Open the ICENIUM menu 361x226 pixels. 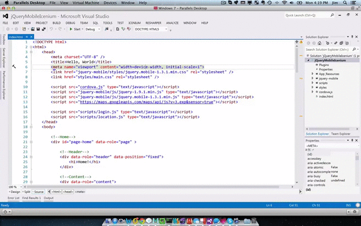pos(134,23)
